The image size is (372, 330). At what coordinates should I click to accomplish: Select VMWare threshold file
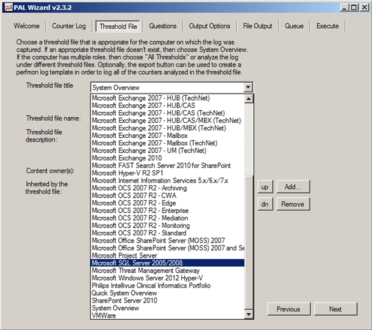point(167,316)
